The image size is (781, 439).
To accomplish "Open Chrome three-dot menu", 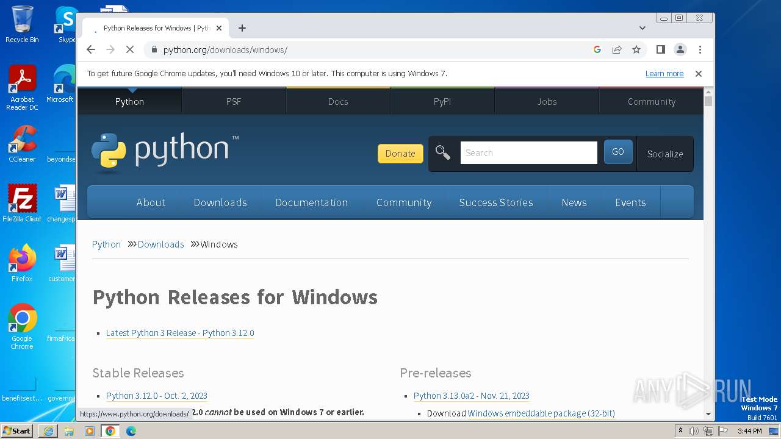I will (700, 49).
